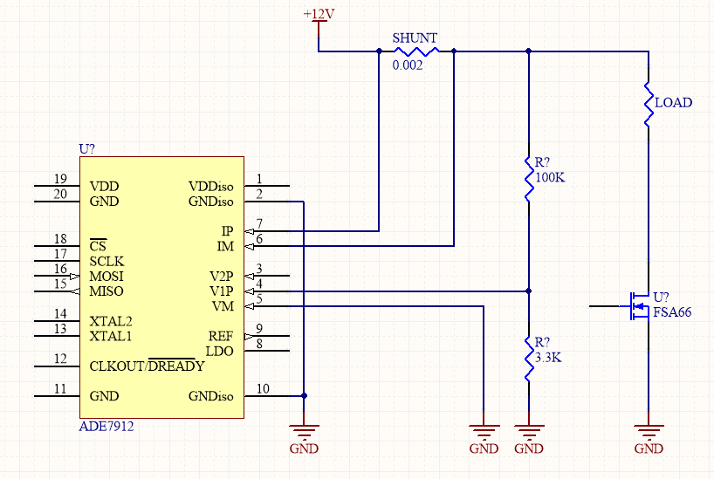Select the 3.3K resistor symbol

pos(529,359)
